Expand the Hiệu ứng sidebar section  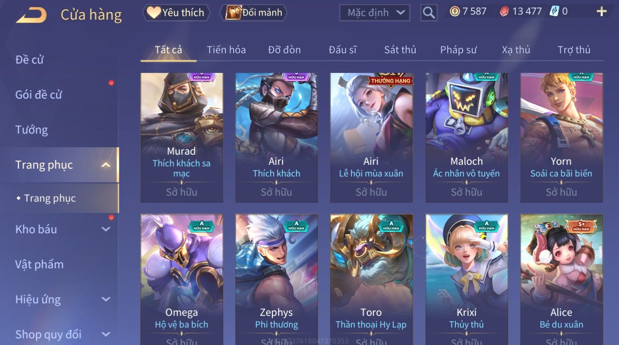[106, 299]
